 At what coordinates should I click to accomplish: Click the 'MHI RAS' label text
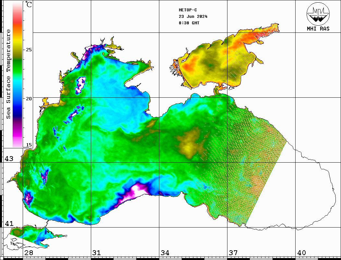click(x=318, y=29)
